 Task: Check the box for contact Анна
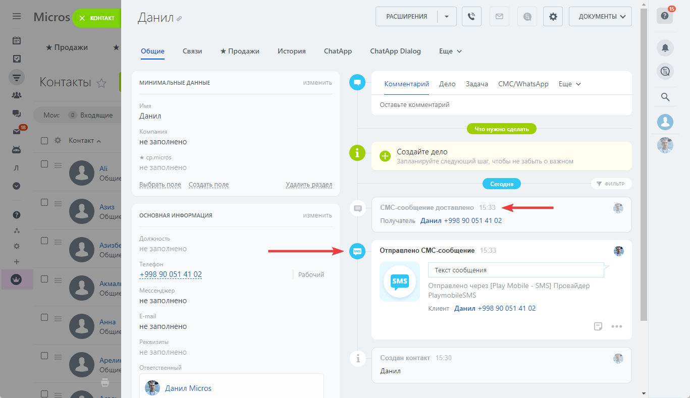point(44,317)
